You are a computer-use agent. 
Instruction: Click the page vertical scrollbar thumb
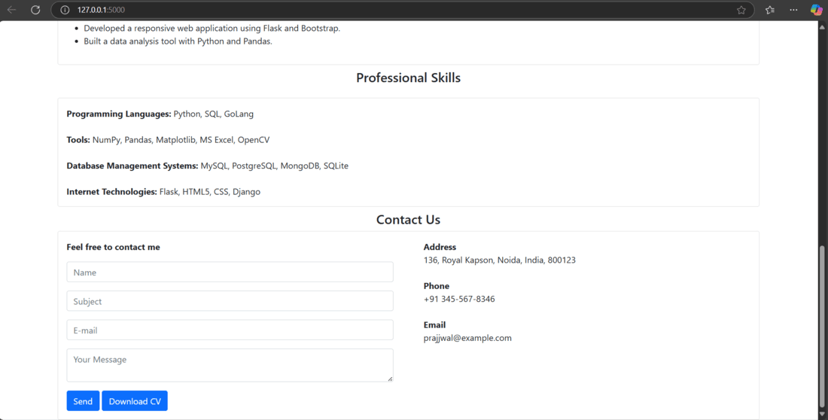[x=822, y=326]
